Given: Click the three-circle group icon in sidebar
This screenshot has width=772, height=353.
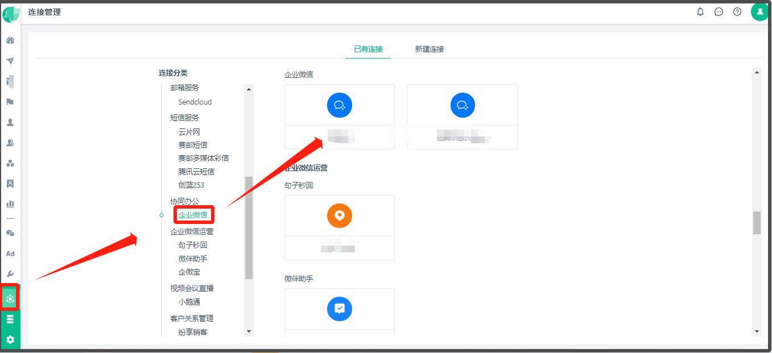Looking at the screenshot, I should [x=10, y=164].
